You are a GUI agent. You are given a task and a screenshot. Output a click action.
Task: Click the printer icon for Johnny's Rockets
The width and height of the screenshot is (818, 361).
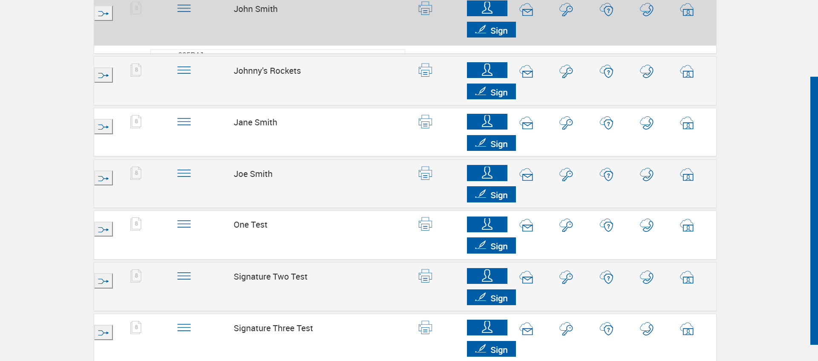tap(425, 70)
